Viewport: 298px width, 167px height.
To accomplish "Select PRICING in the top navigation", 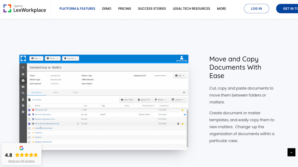I will pos(125,8).
